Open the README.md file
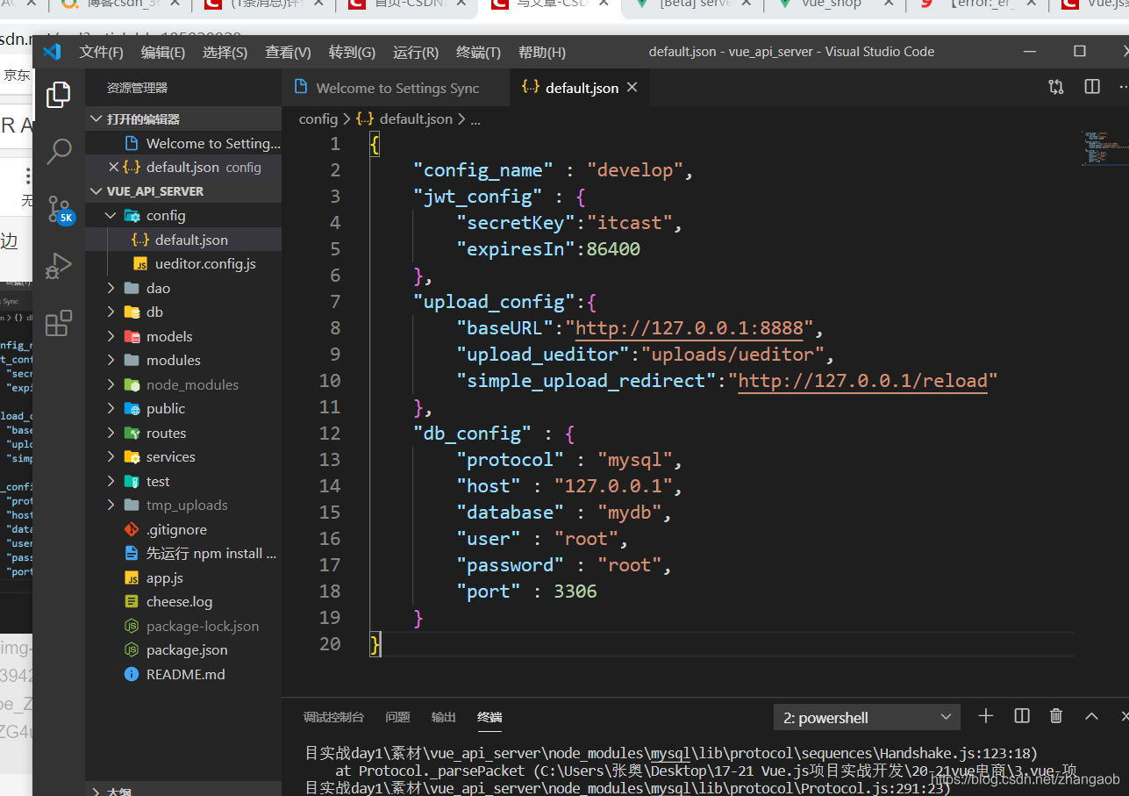 (183, 674)
